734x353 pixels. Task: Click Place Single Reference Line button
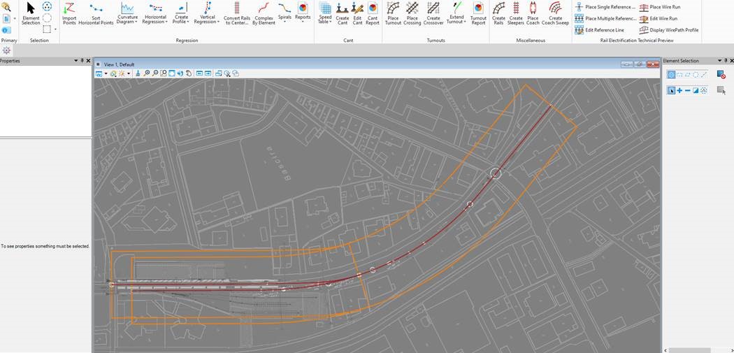tap(605, 7)
